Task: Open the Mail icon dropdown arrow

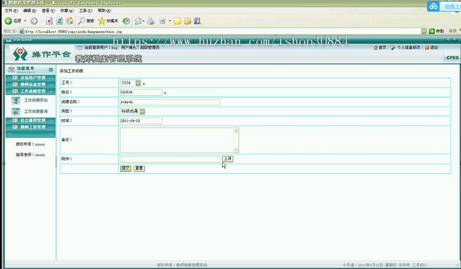Action: [143, 21]
